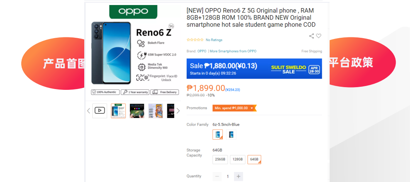
Task: Select the 128GB storage option
Action: (238, 159)
